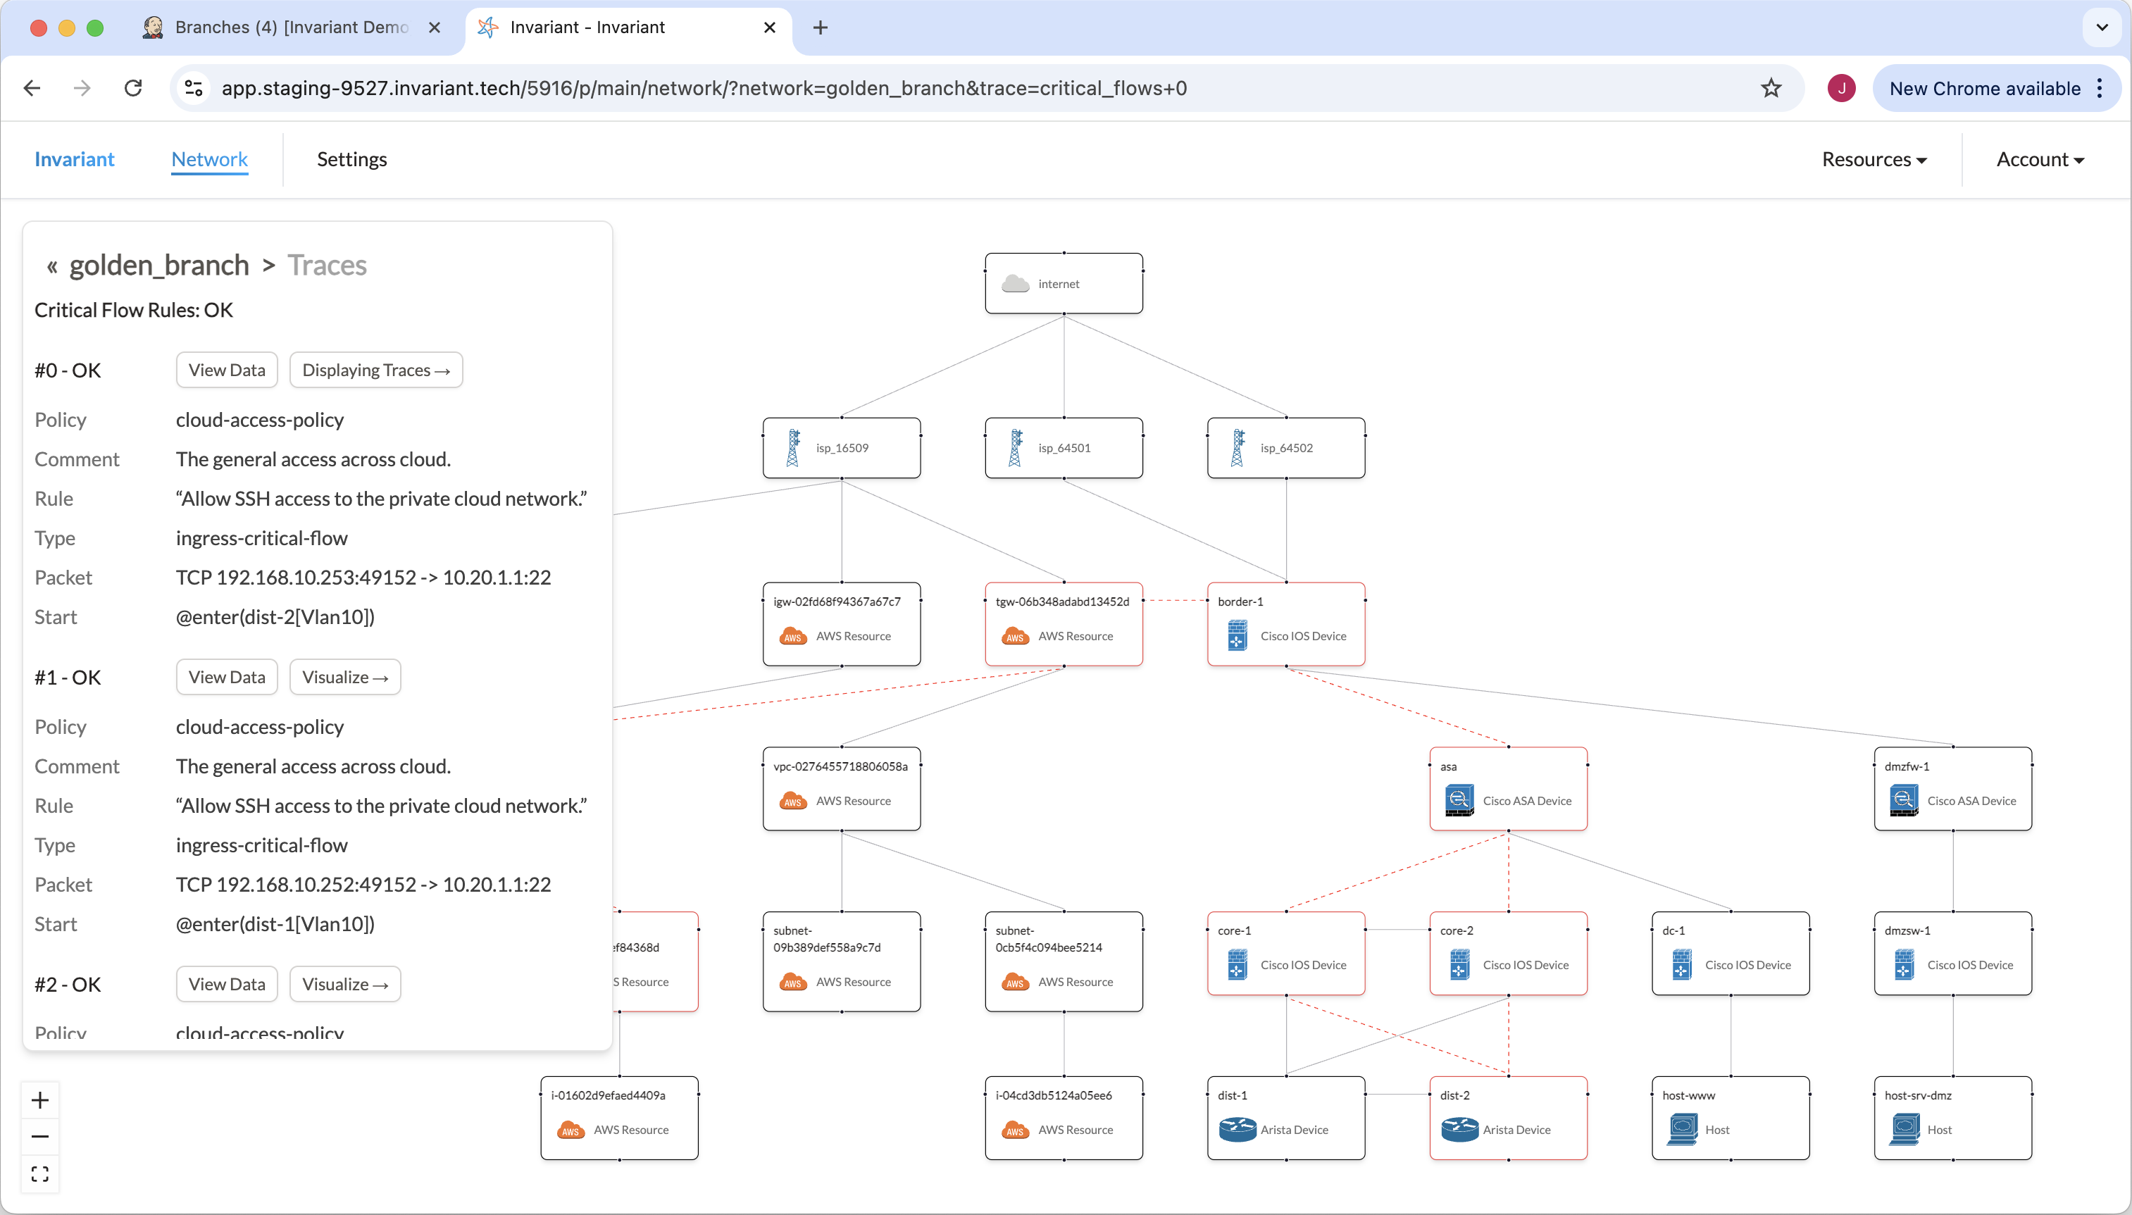Screen dimensions: 2132x1215
Task: Click the border-1 Cisco IOS device icon
Action: (1238, 636)
